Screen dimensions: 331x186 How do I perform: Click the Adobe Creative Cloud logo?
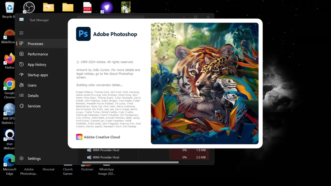[79, 137]
